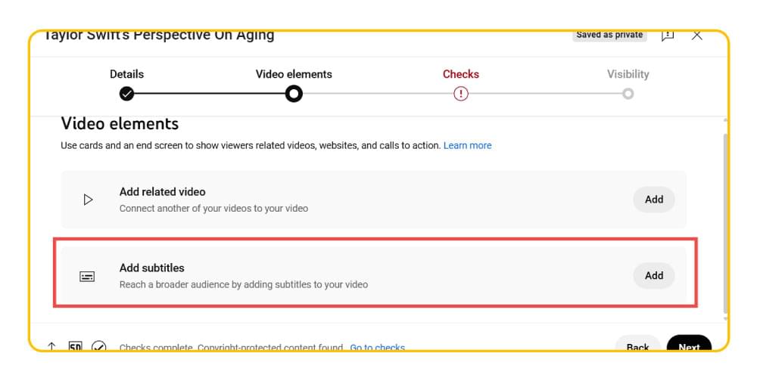Viewport: 757px width, 381px height.
Task: Select the Video elements step label
Action: coord(294,74)
